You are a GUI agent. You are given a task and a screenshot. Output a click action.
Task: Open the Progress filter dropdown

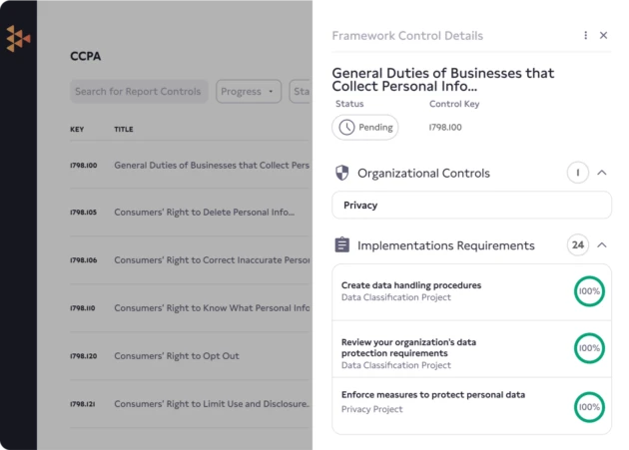248,92
